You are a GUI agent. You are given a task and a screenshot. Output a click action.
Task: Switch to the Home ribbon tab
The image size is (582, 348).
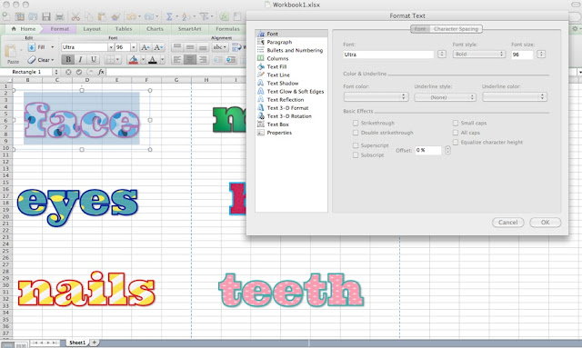pyautogui.click(x=24, y=29)
